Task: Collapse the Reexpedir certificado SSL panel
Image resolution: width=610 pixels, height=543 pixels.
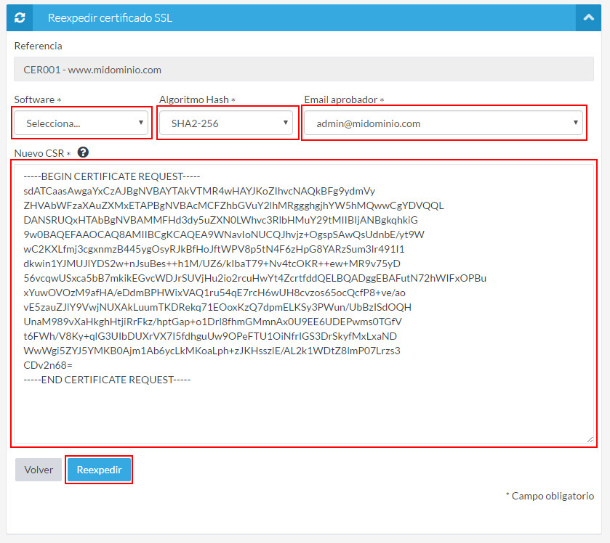Action: point(587,17)
